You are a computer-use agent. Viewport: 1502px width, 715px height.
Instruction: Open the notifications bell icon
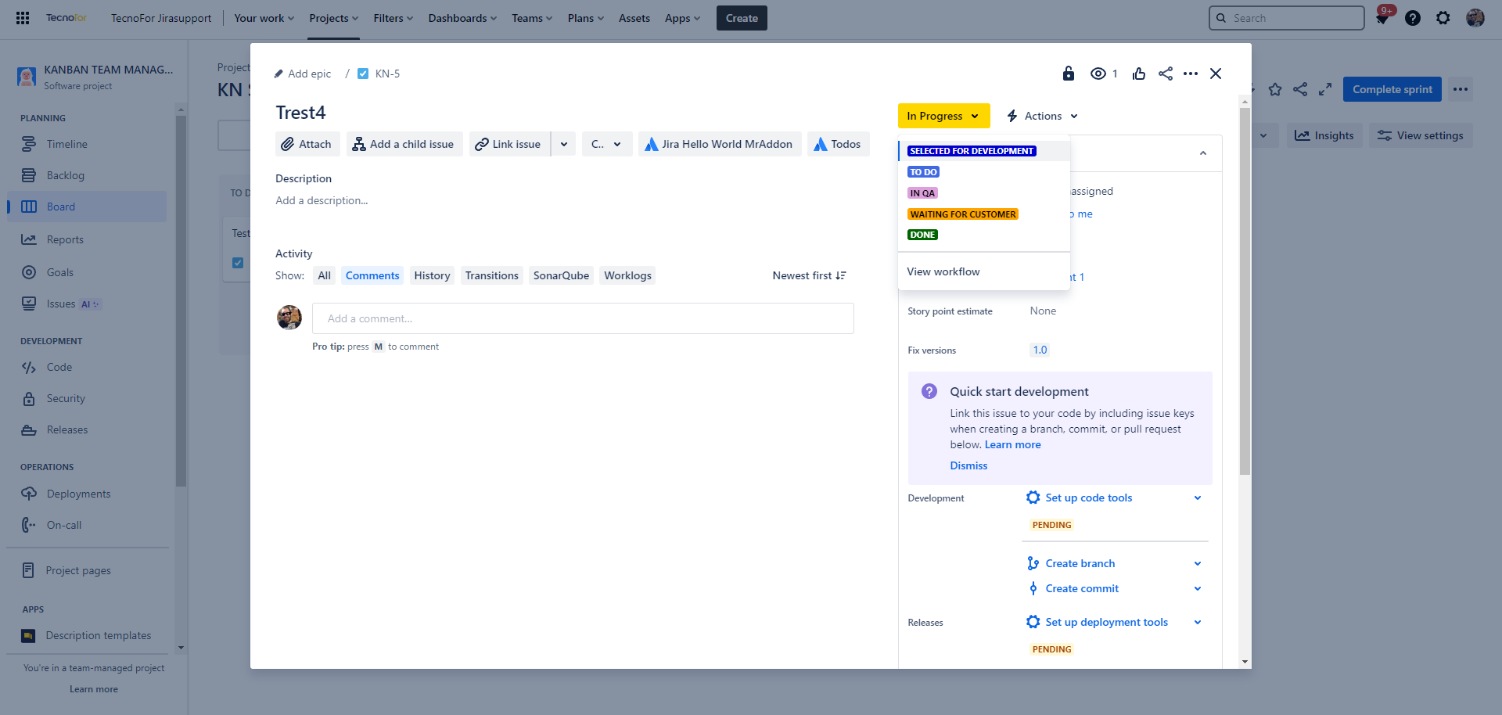[1382, 18]
